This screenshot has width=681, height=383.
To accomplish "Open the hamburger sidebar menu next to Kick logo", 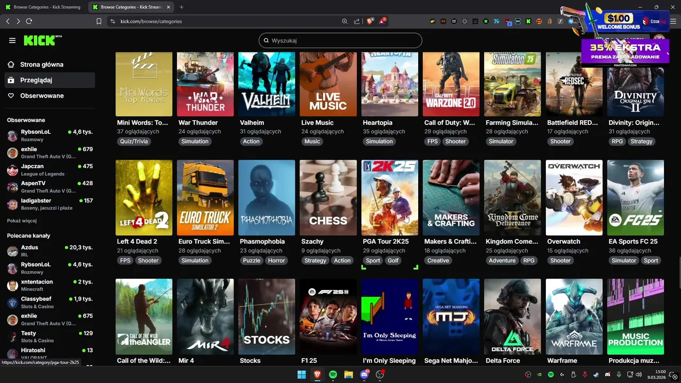I will 12,40.
